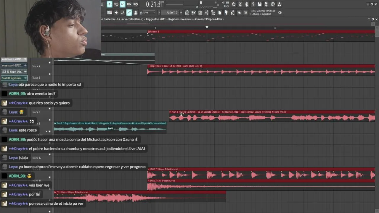The width and height of the screenshot is (379, 213).
Task: Open the Channel rack icon
Action: [200, 12]
